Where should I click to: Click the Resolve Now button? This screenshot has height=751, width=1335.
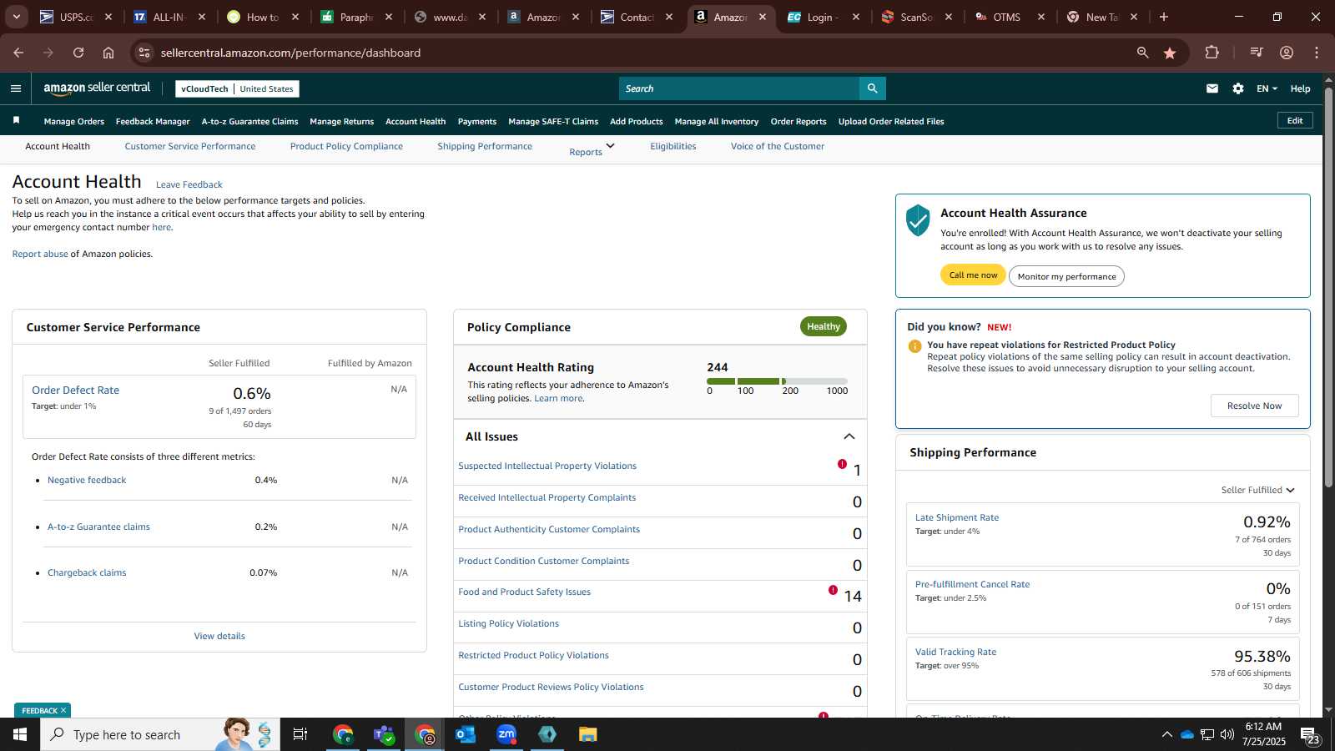[x=1254, y=406]
